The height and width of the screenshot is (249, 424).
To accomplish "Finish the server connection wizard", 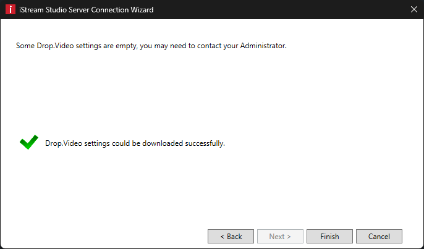I will point(329,236).
